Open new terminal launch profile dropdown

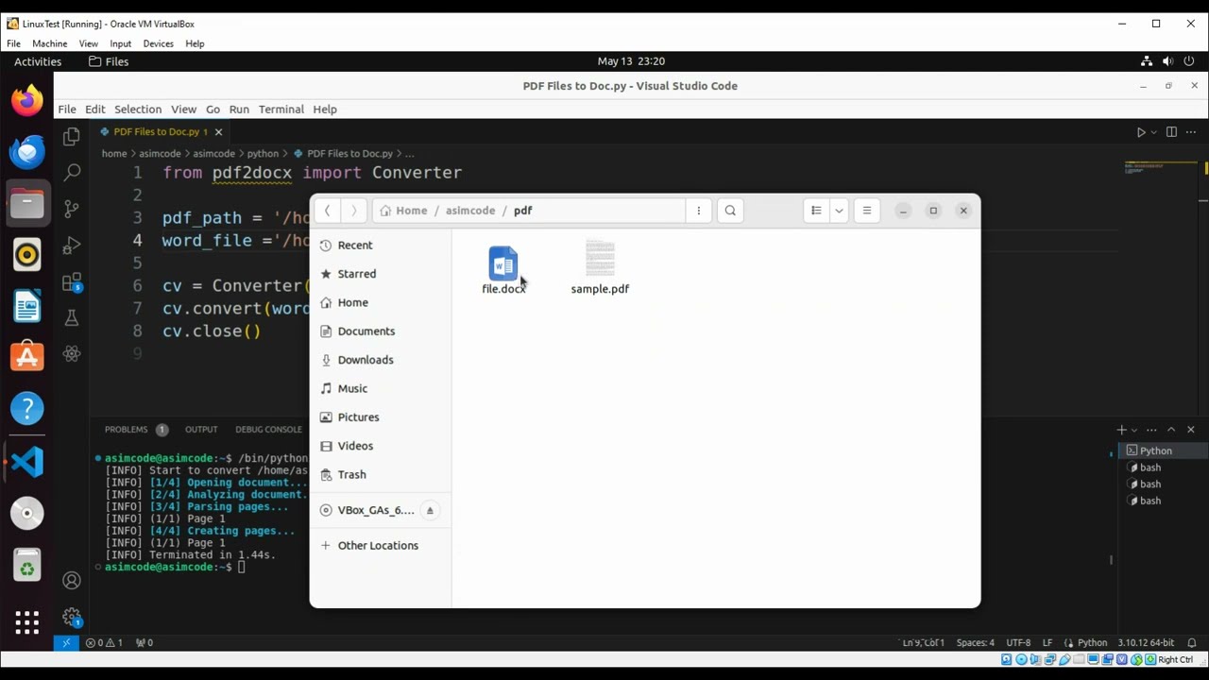[x=1134, y=430]
